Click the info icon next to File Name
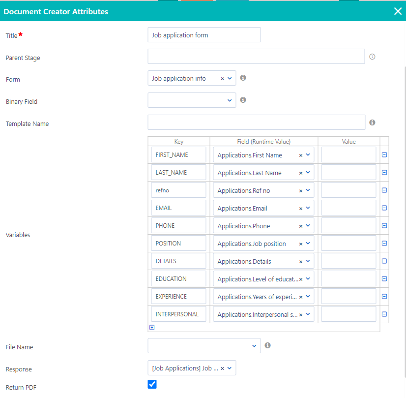Screen dimensions: 406x398 click(x=267, y=345)
